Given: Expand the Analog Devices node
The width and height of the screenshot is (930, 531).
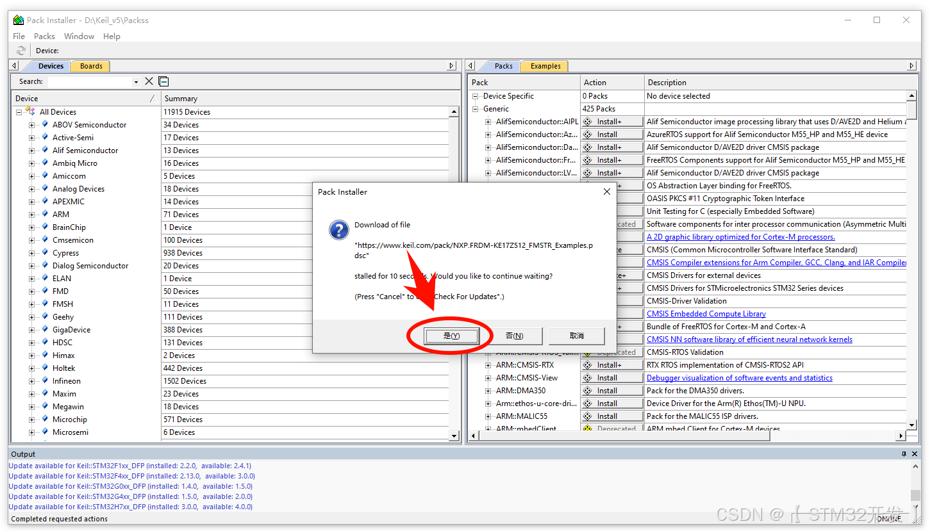Looking at the screenshot, I should point(32,189).
